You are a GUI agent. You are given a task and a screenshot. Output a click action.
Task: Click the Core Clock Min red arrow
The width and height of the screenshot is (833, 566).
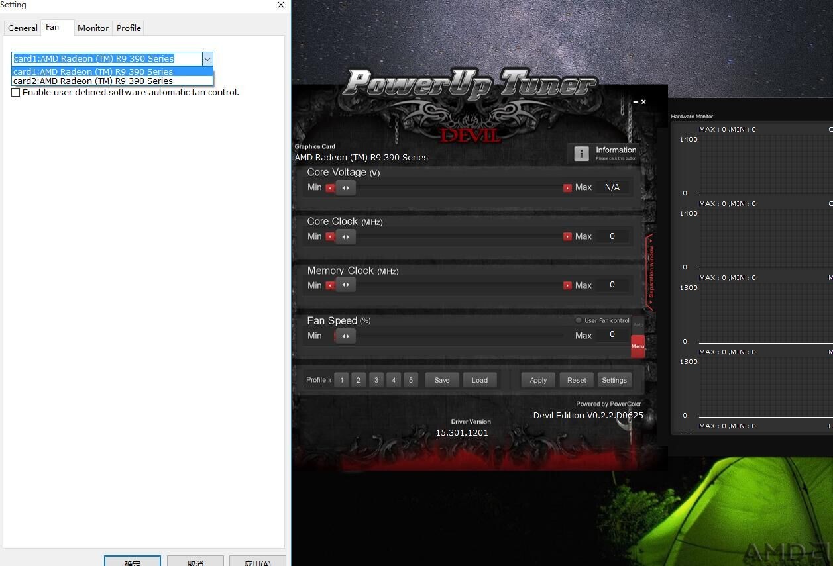(330, 236)
